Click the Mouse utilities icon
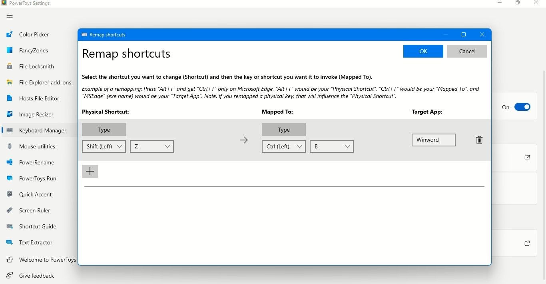This screenshot has height=284, width=546. tap(10, 146)
